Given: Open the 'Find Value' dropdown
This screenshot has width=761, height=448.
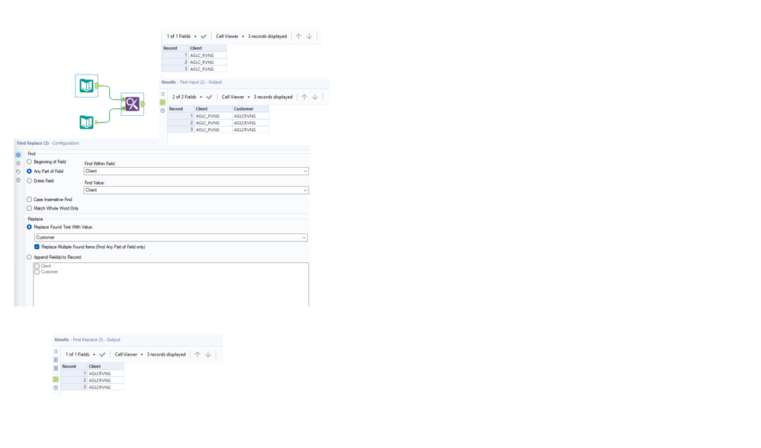Looking at the screenshot, I should [196, 190].
